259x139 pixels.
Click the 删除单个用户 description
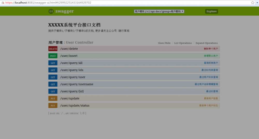coord(211,49)
